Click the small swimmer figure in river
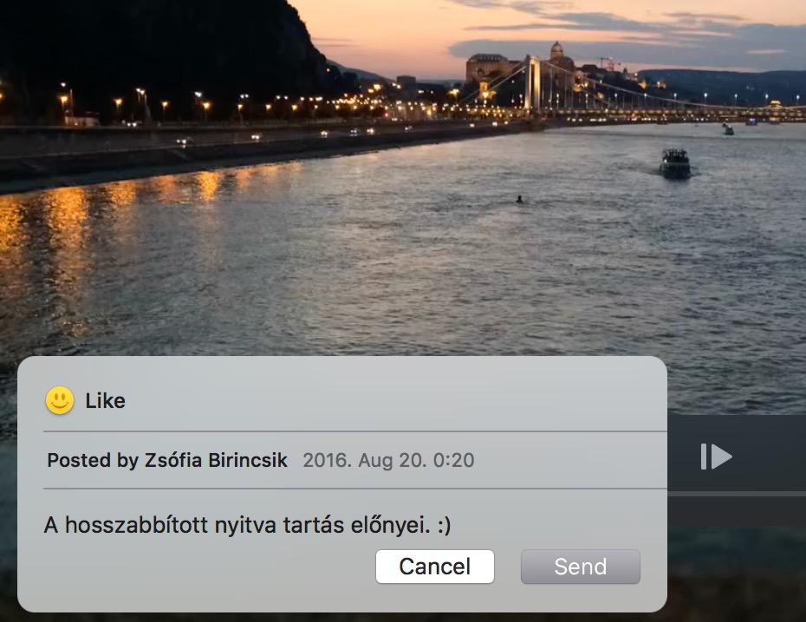 click(x=520, y=198)
